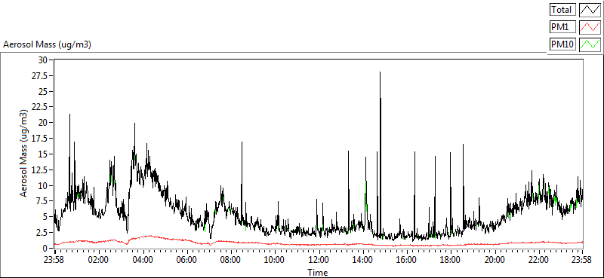Viewport: 604px width, 278px height.
Task: Click the PM1 red plot legend icon
Action: point(590,27)
